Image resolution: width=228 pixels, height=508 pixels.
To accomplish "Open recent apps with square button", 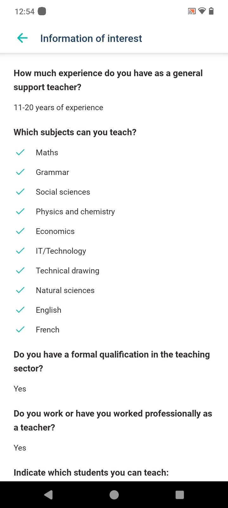I will 180,495.
